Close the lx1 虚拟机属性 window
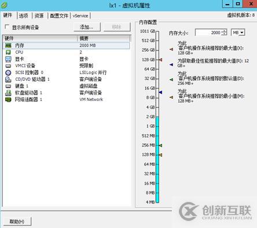Screen dimensions: 257x228 click(251, 4)
